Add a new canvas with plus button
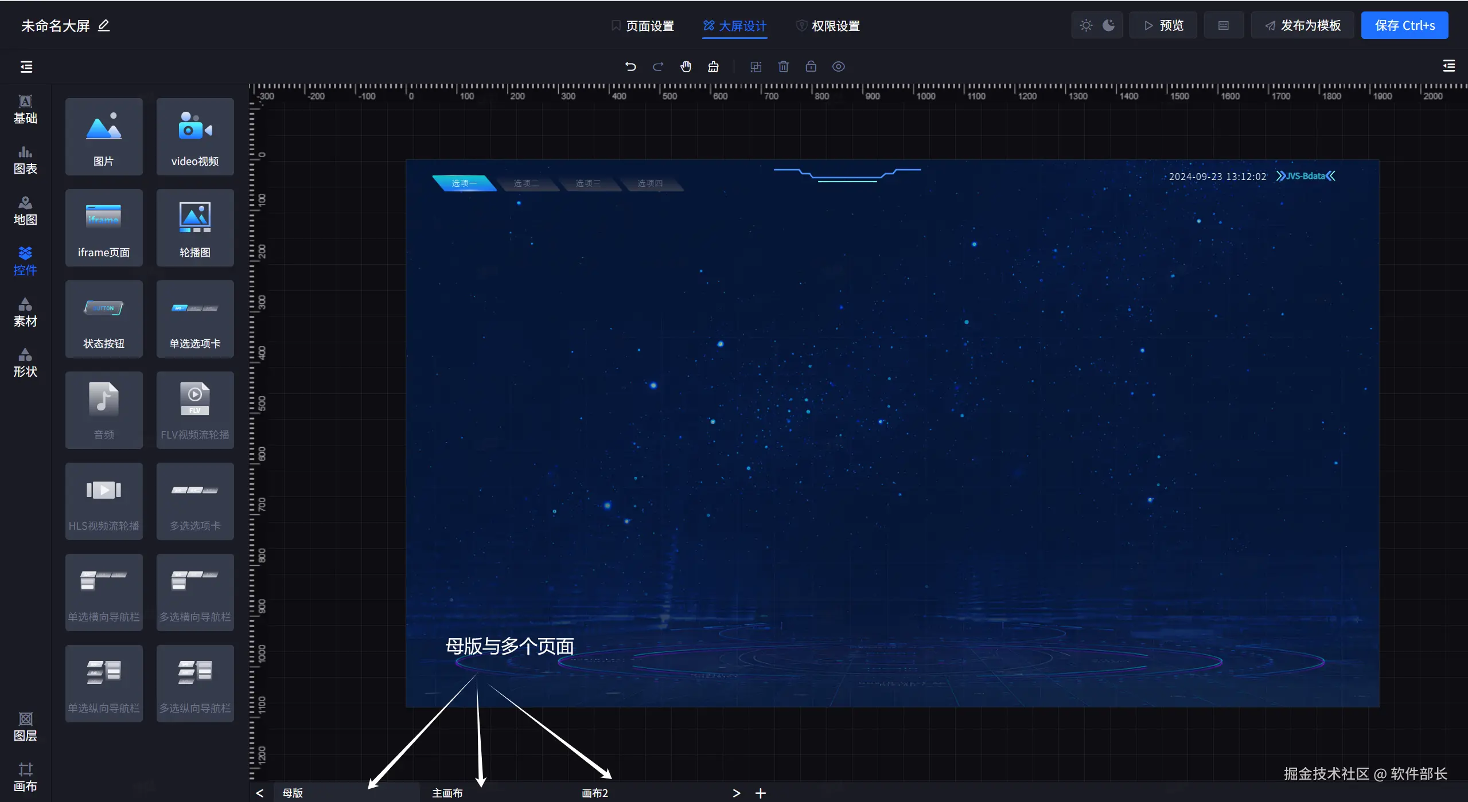This screenshot has width=1468, height=802. click(x=761, y=793)
